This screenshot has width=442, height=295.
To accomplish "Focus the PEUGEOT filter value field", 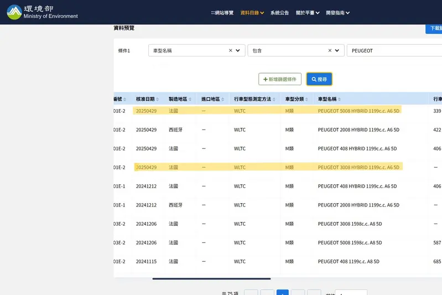I will click(394, 50).
